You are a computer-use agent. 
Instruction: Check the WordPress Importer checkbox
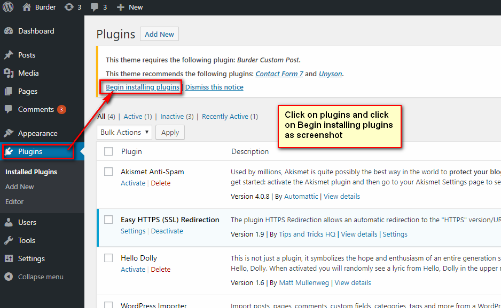108,304
